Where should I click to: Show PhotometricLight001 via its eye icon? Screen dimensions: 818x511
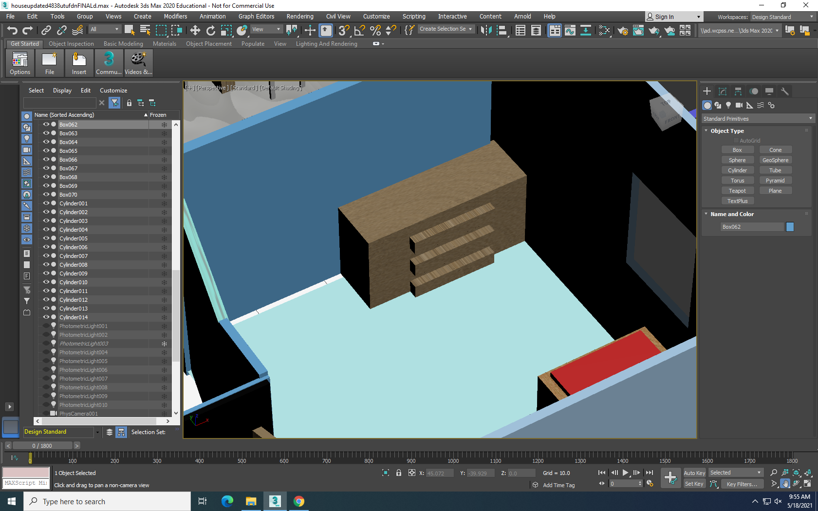point(46,326)
